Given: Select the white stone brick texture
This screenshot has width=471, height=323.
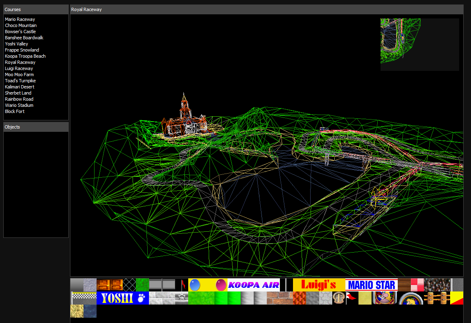Looking at the screenshot, I should coord(162,298).
